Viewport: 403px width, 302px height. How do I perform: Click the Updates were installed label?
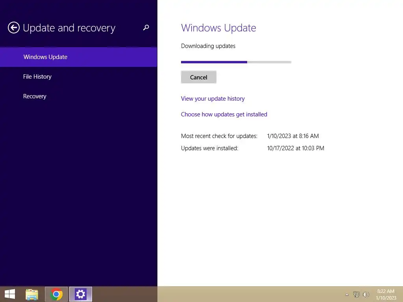(209, 148)
